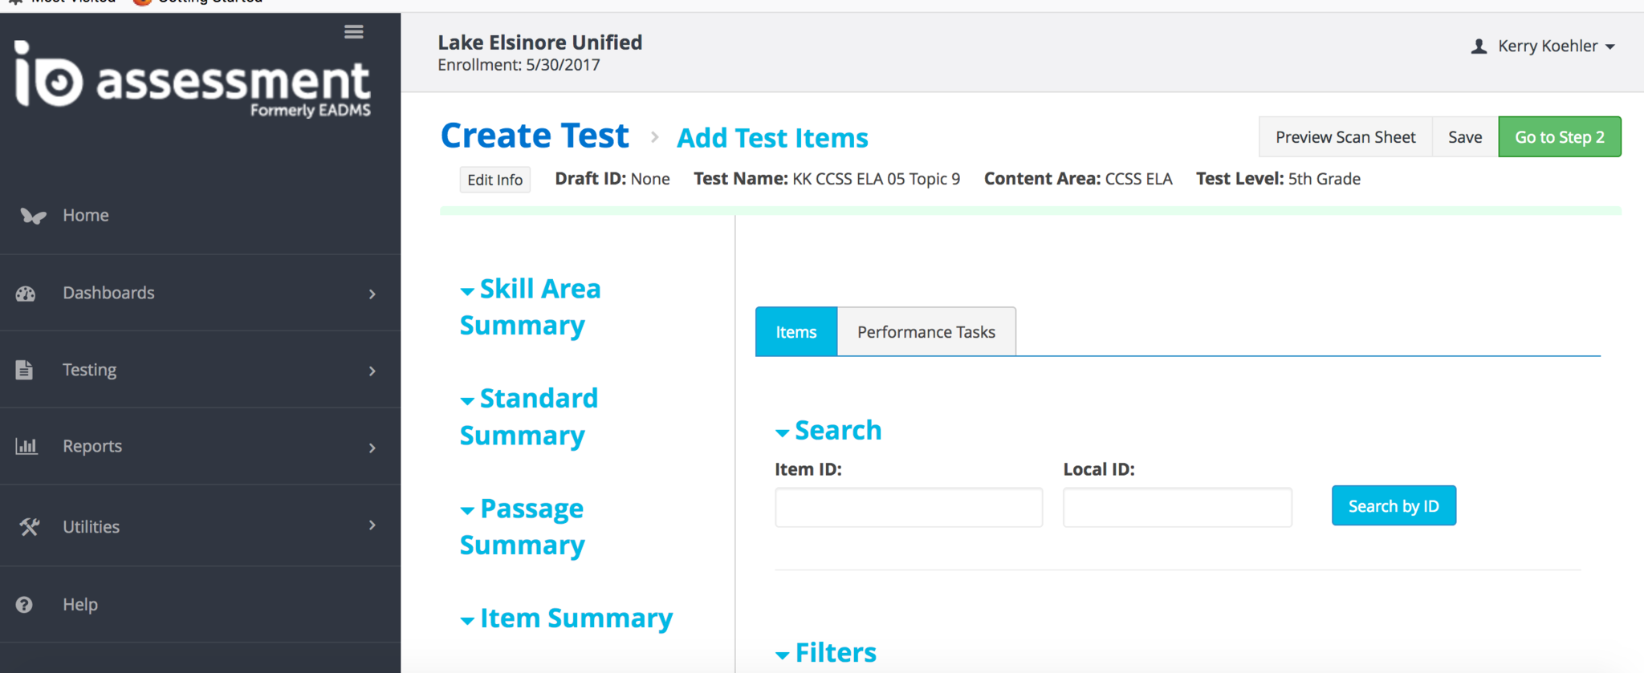
Task: Select the Items tab
Action: [x=796, y=332]
